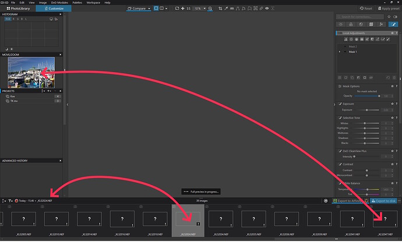Open the Edit menu
The width and height of the screenshot is (402, 242).
(22, 2)
